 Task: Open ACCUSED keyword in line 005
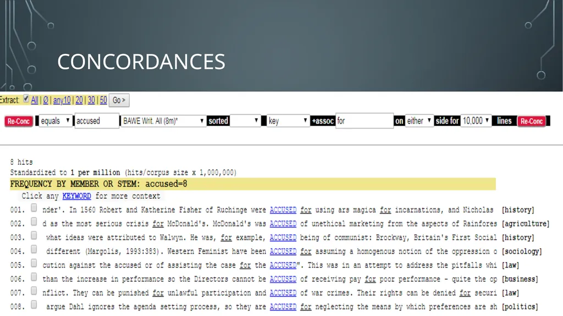click(x=283, y=265)
